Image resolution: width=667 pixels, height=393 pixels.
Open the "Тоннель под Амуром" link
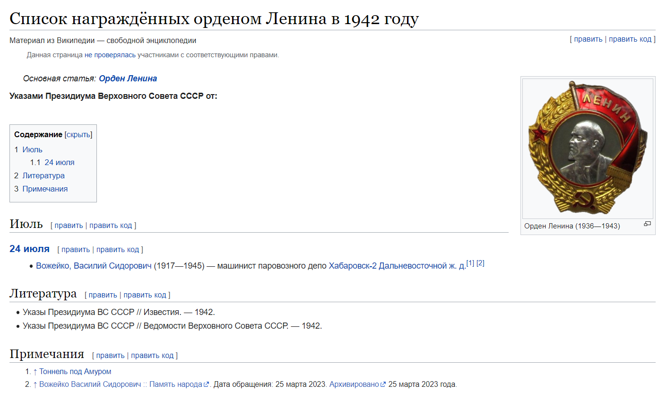click(75, 372)
